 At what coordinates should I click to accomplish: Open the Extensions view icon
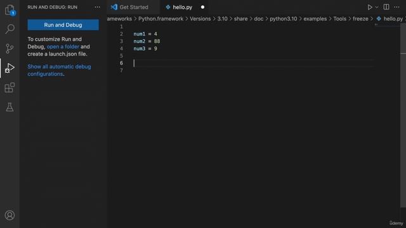(10, 87)
